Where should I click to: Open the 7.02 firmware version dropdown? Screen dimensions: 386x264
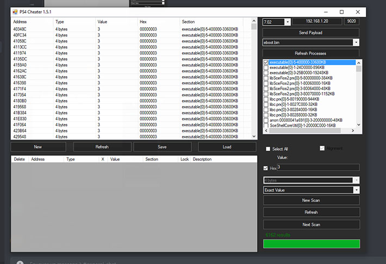[x=288, y=22]
